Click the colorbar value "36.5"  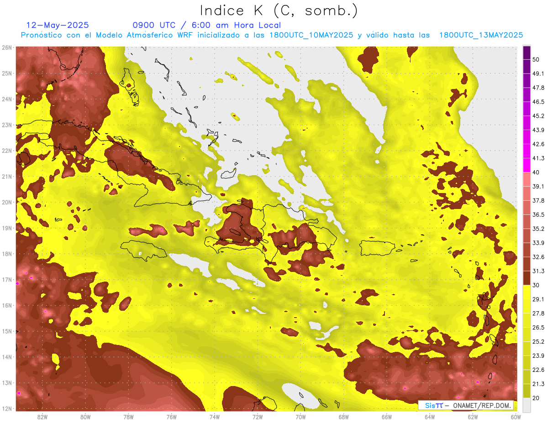point(538,214)
